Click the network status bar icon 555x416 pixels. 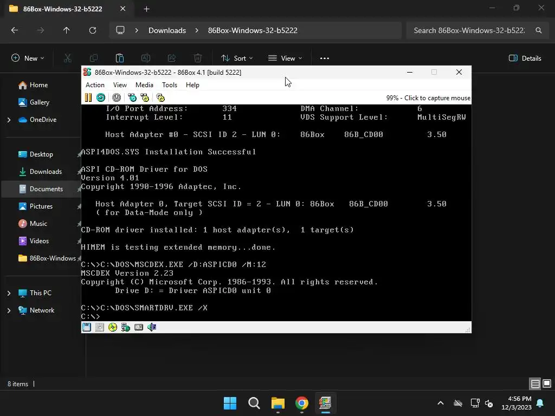coord(126,327)
